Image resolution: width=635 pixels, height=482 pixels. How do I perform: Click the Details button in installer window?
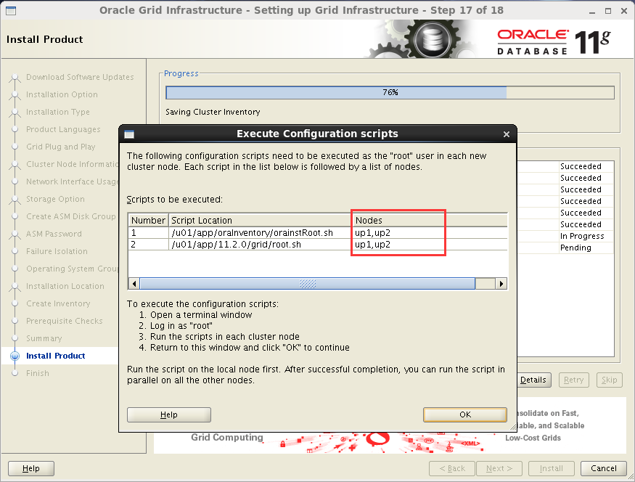(533, 380)
